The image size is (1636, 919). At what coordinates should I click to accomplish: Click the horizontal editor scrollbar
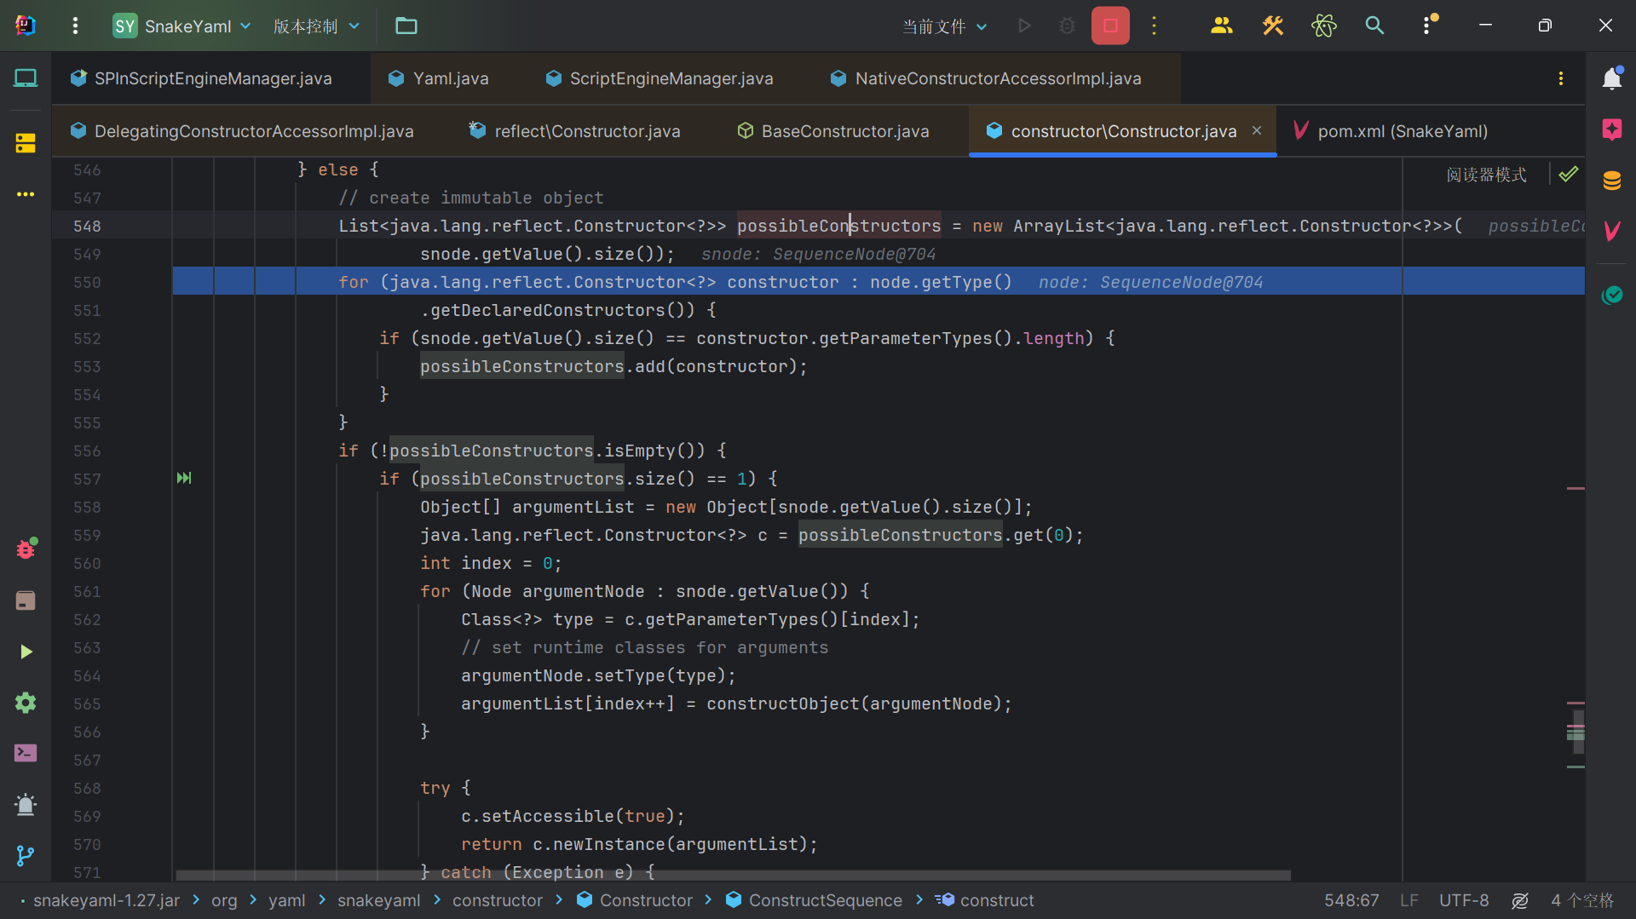click(x=733, y=876)
